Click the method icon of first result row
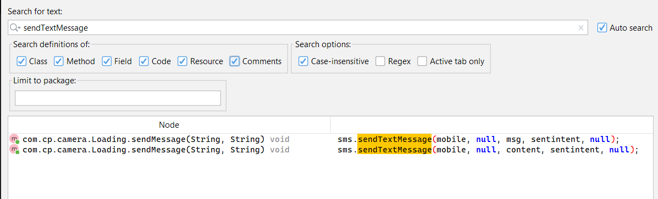 15,139
